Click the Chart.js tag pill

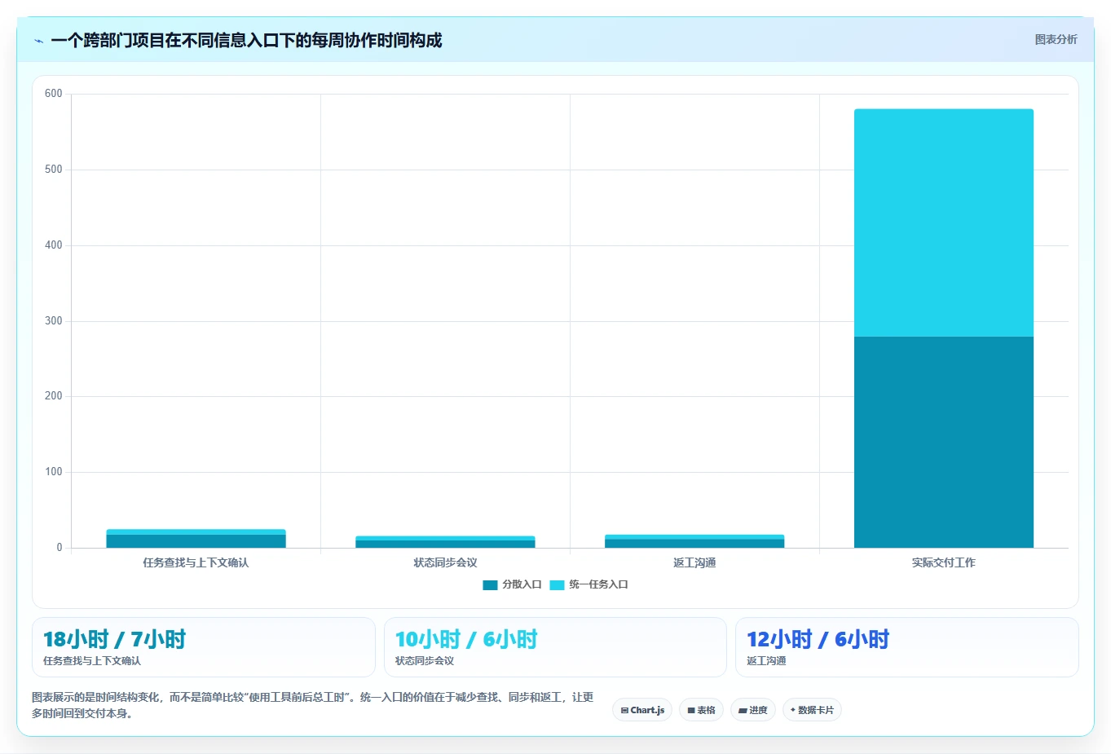tap(642, 710)
